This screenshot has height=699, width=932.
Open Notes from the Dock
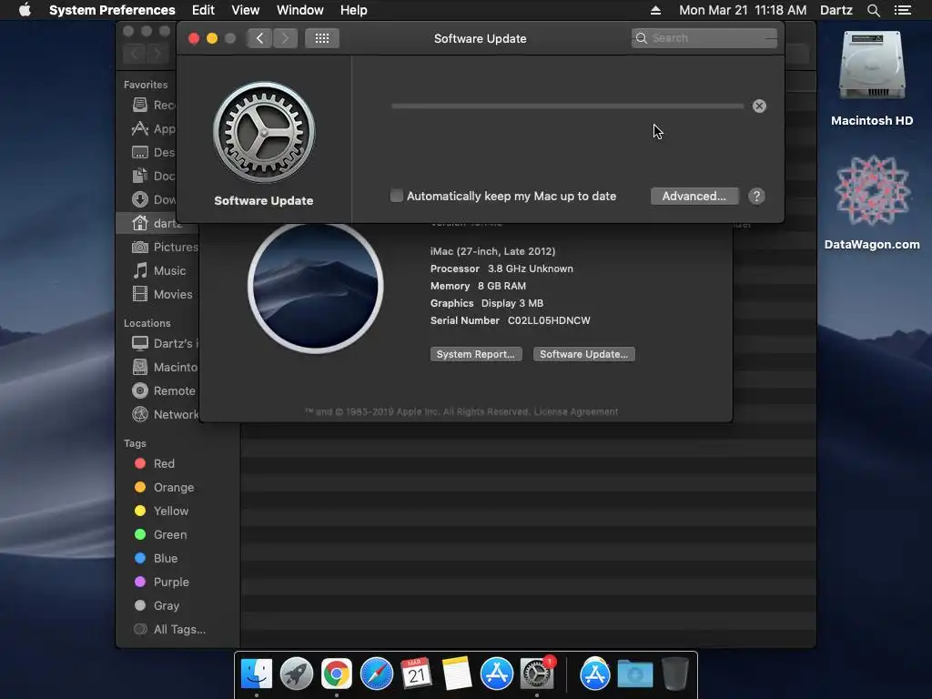tap(457, 674)
